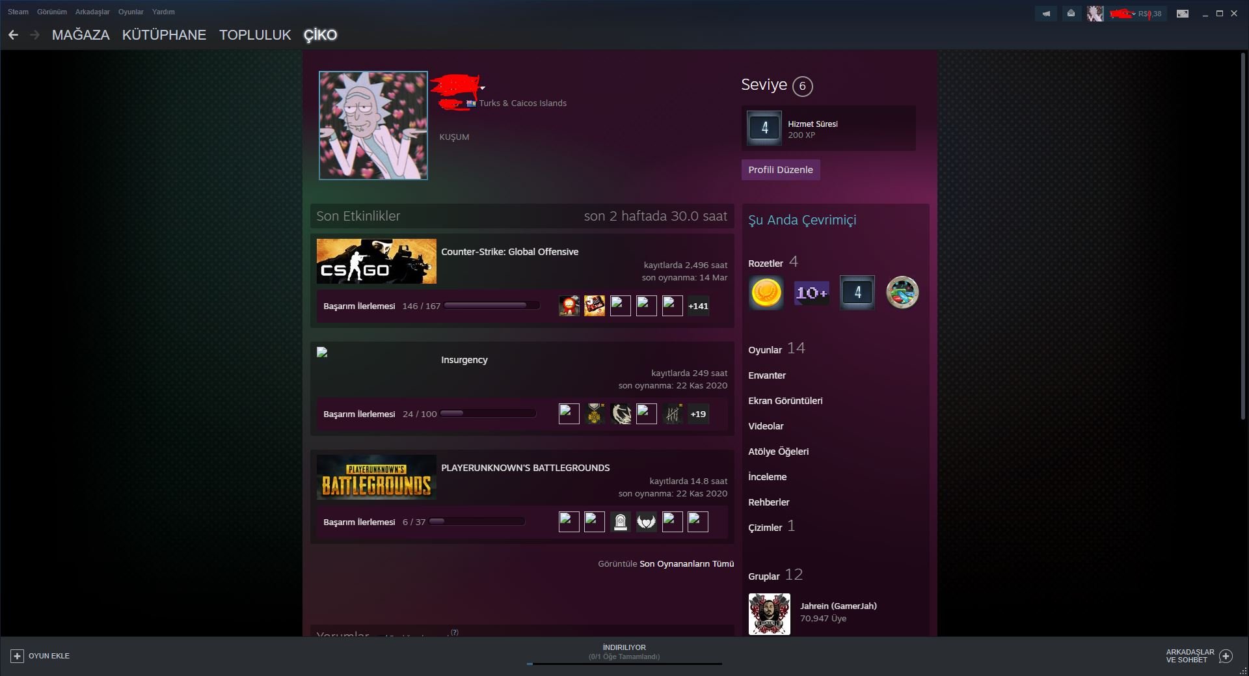
Task: Open the Yardım menu
Action: click(163, 12)
